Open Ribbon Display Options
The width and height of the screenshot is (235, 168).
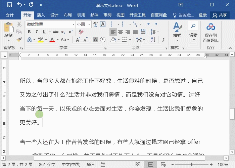coord(181,5)
